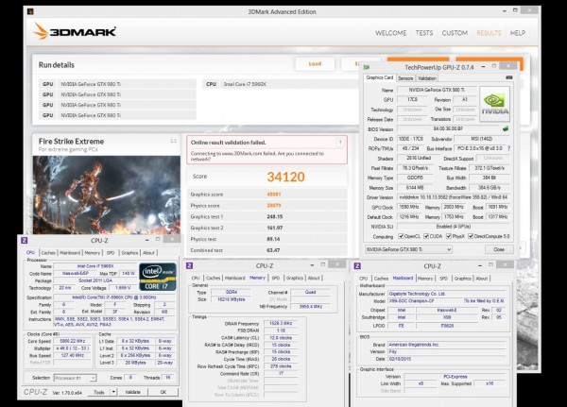Click the Validate button in CPU-Z

click(x=132, y=392)
